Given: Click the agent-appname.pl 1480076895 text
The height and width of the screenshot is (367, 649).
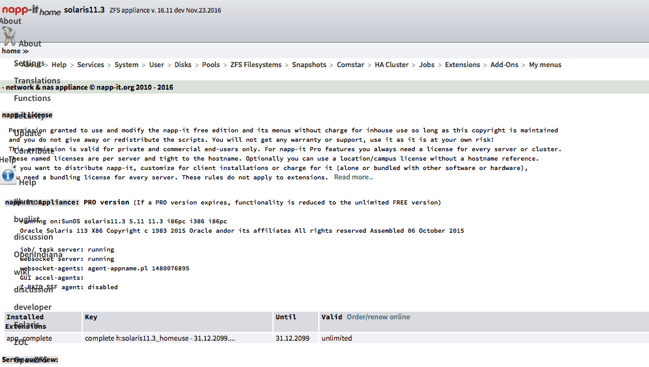Looking at the screenshot, I should [x=138, y=269].
